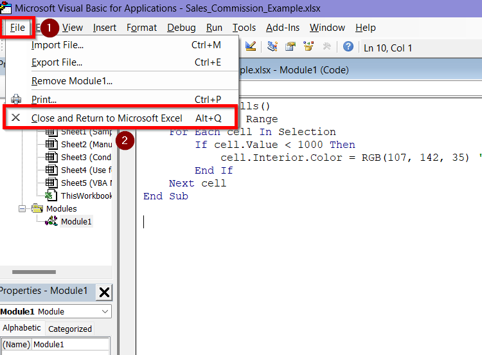Image resolution: width=482 pixels, height=355 pixels.
Task: Select Remove Module1... entry
Action: point(122,81)
